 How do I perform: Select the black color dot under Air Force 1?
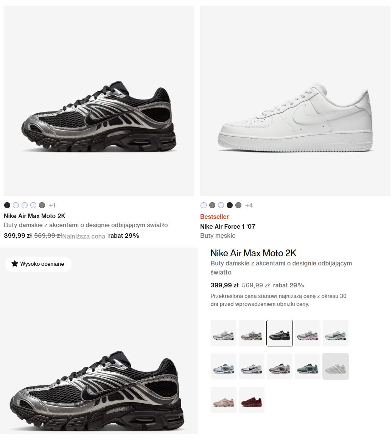tap(230, 205)
